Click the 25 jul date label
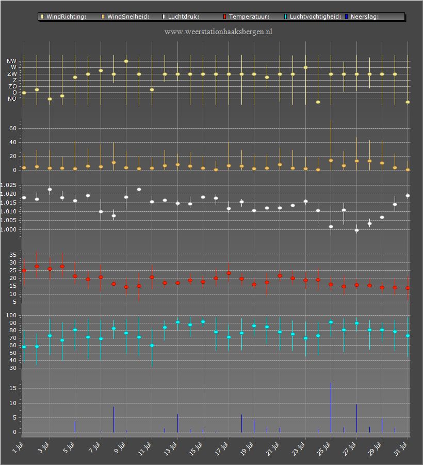The image size is (423, 465). 324,448
